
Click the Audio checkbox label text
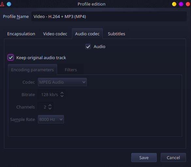point(99,46)
